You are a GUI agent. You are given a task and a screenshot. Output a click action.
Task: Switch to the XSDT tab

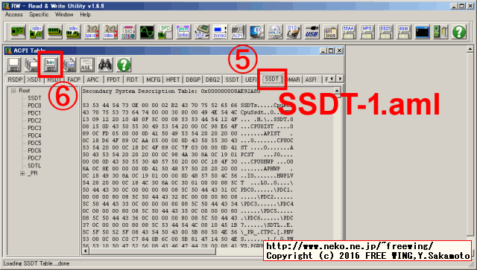34,80
